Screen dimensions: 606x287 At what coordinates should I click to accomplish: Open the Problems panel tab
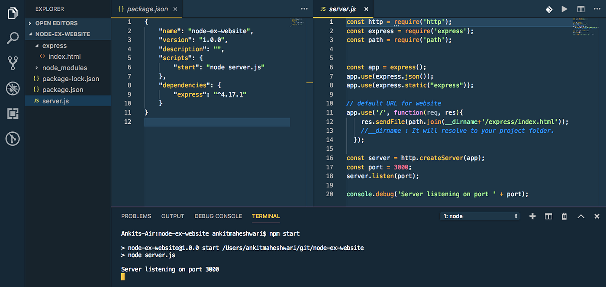click(136, 216)
